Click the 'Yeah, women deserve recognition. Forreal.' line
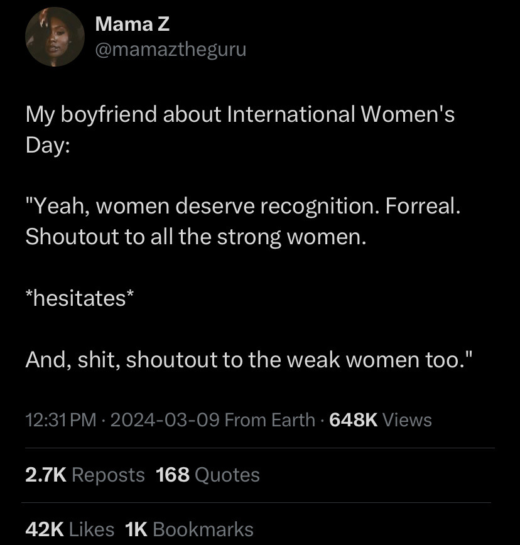 (243, 207)
